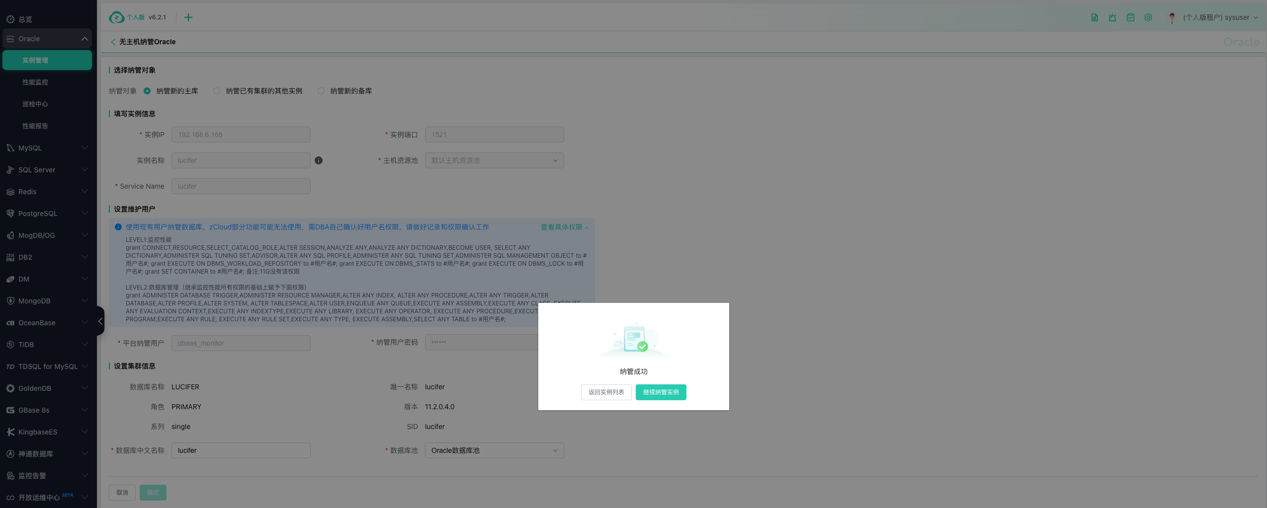Open the 数据库池 Oracle数据库池 dropdown

pyautogui.click(x=495, y=450)
